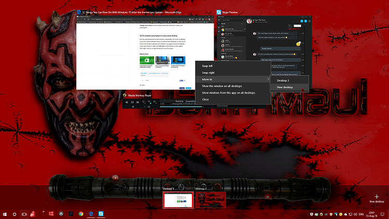This screenshot has width=389, height=219.
Task: Open Cortana search circle on the taskbar
Action: (x=15, y=214)
